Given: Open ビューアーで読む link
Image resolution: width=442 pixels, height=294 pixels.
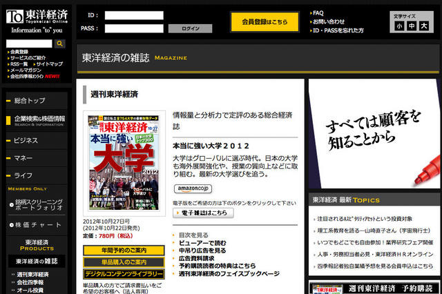Looking at the screenshot, I should 202,243.
